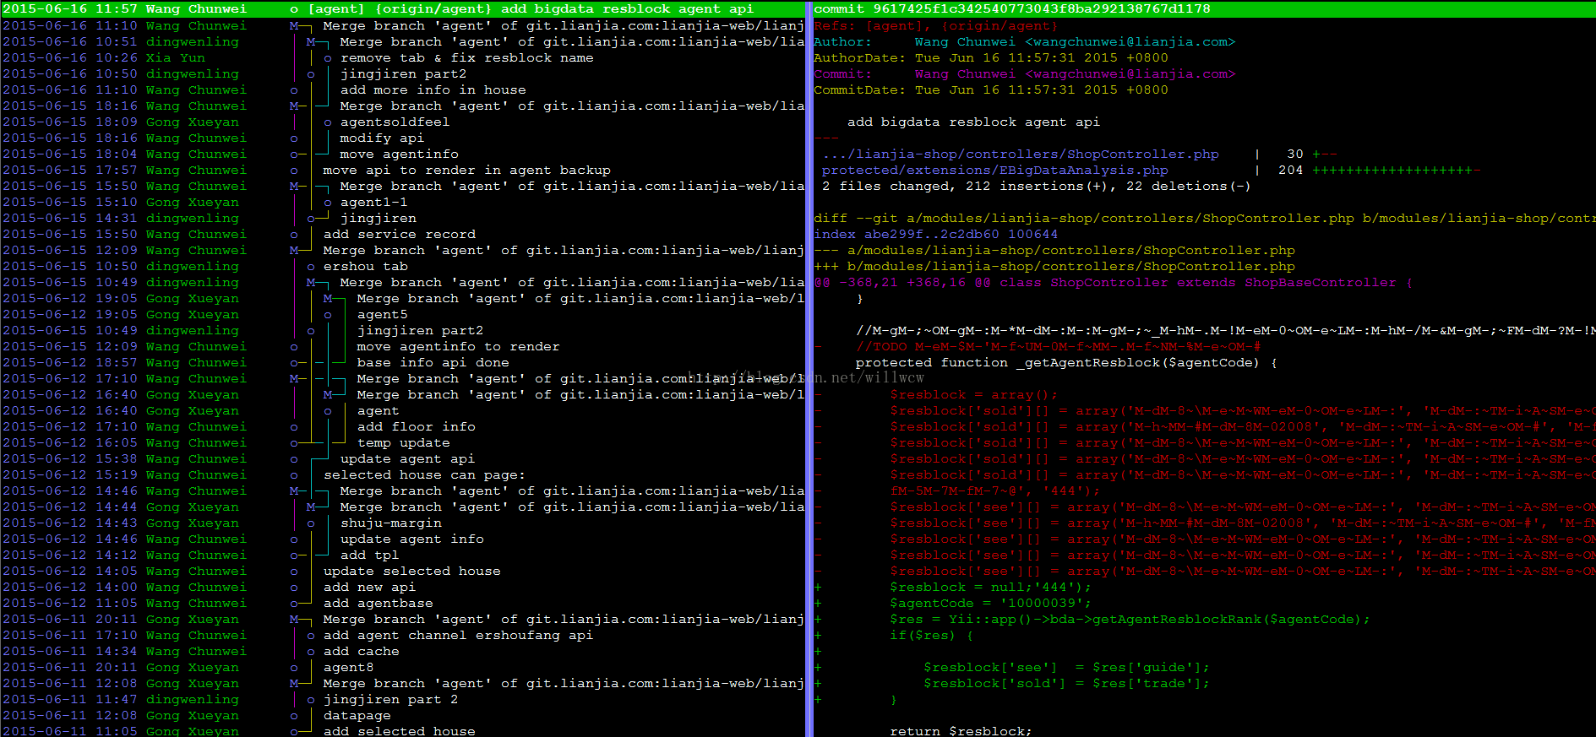Select the 'temp update' commit row
The height and width of the screenshot is (737, 1596).
[x=403, y=443]
